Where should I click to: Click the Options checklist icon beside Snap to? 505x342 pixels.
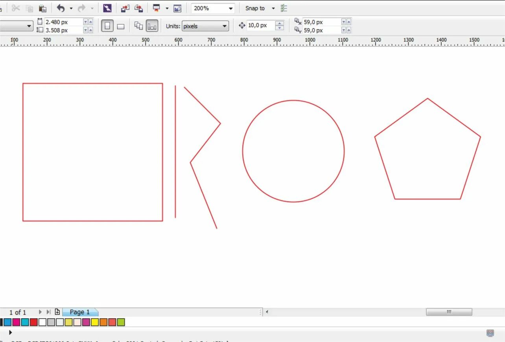tap(284, 8)
